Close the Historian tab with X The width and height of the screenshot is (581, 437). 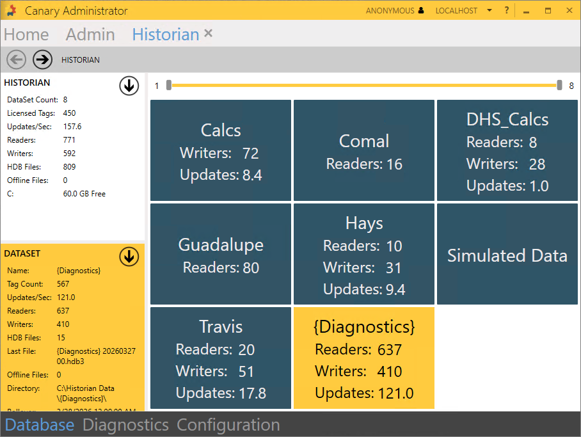208,34
